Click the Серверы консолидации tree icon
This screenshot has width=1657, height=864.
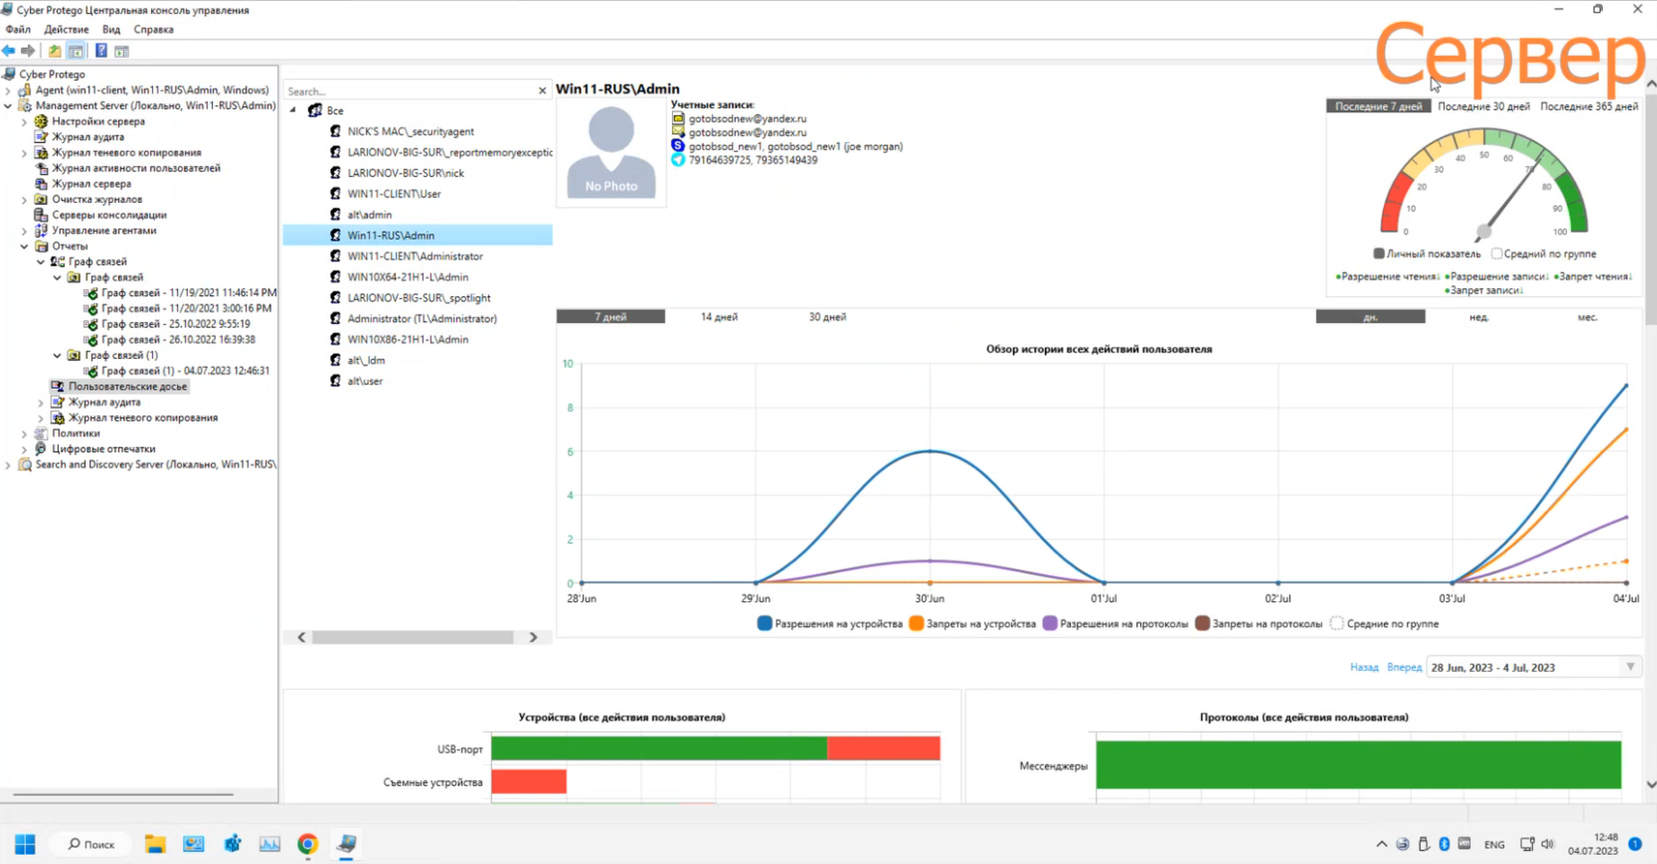(x=40, y=215)
